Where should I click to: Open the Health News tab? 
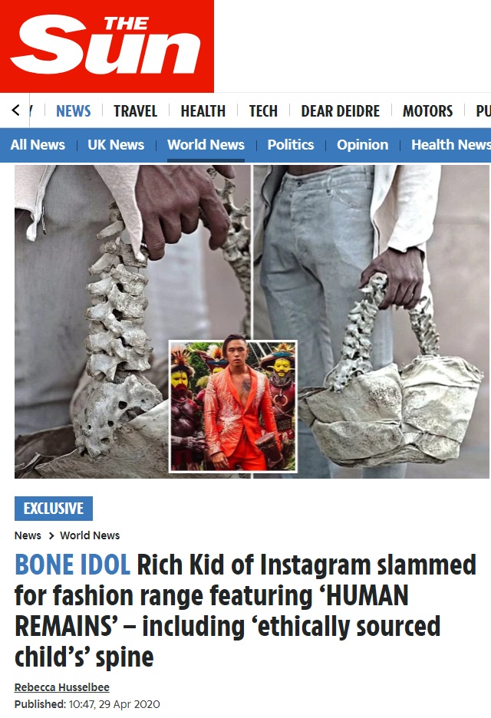(x=451, y=145)
